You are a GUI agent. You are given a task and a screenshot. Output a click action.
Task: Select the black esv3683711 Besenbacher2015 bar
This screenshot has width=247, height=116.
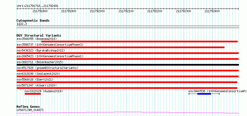click(x=128, y=65)
